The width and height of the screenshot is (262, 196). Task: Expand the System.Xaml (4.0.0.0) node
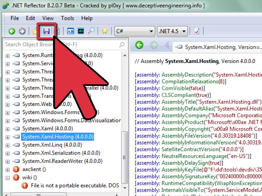(8, 129)
